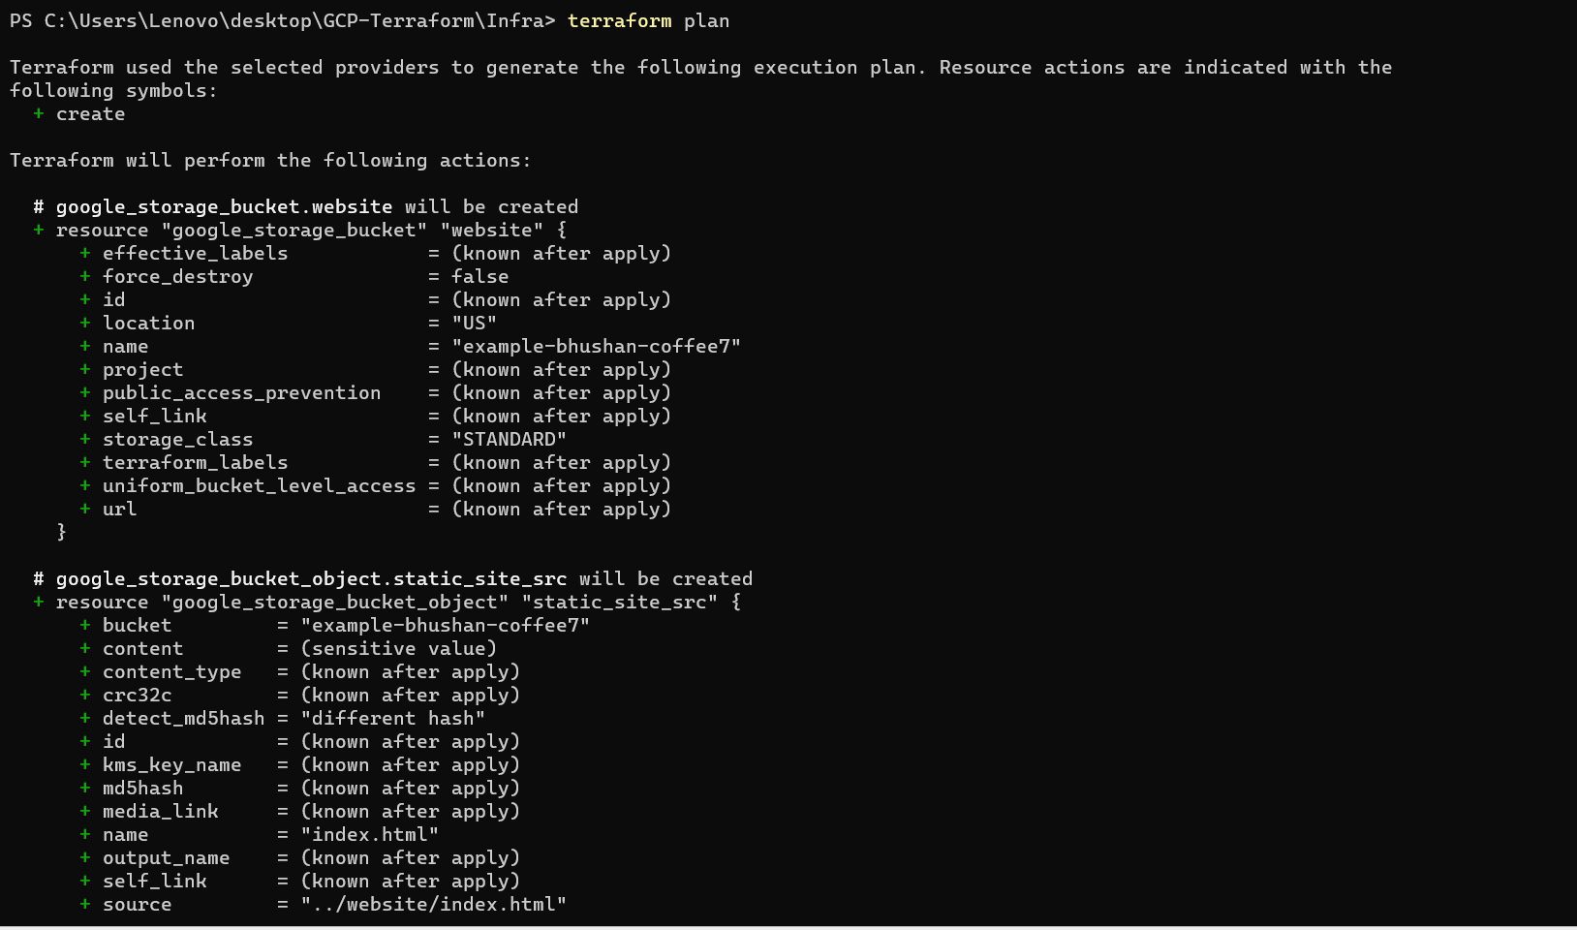Image resolution: width=1577 pixels, height=930 pixels.
Task: Click the "url" attribute name
Action: 119,510
